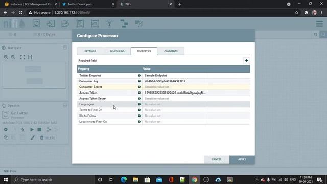Image resolution: width=327 pixels, height=184 pixels.
Task: Edit the Consumer Secret sensitive value
Action: pyautogui.click(x=175, y=87)
